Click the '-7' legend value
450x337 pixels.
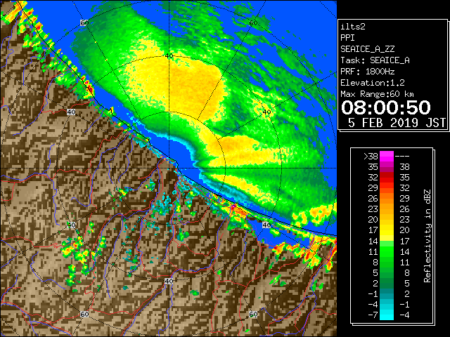click(x=373, y=315)
